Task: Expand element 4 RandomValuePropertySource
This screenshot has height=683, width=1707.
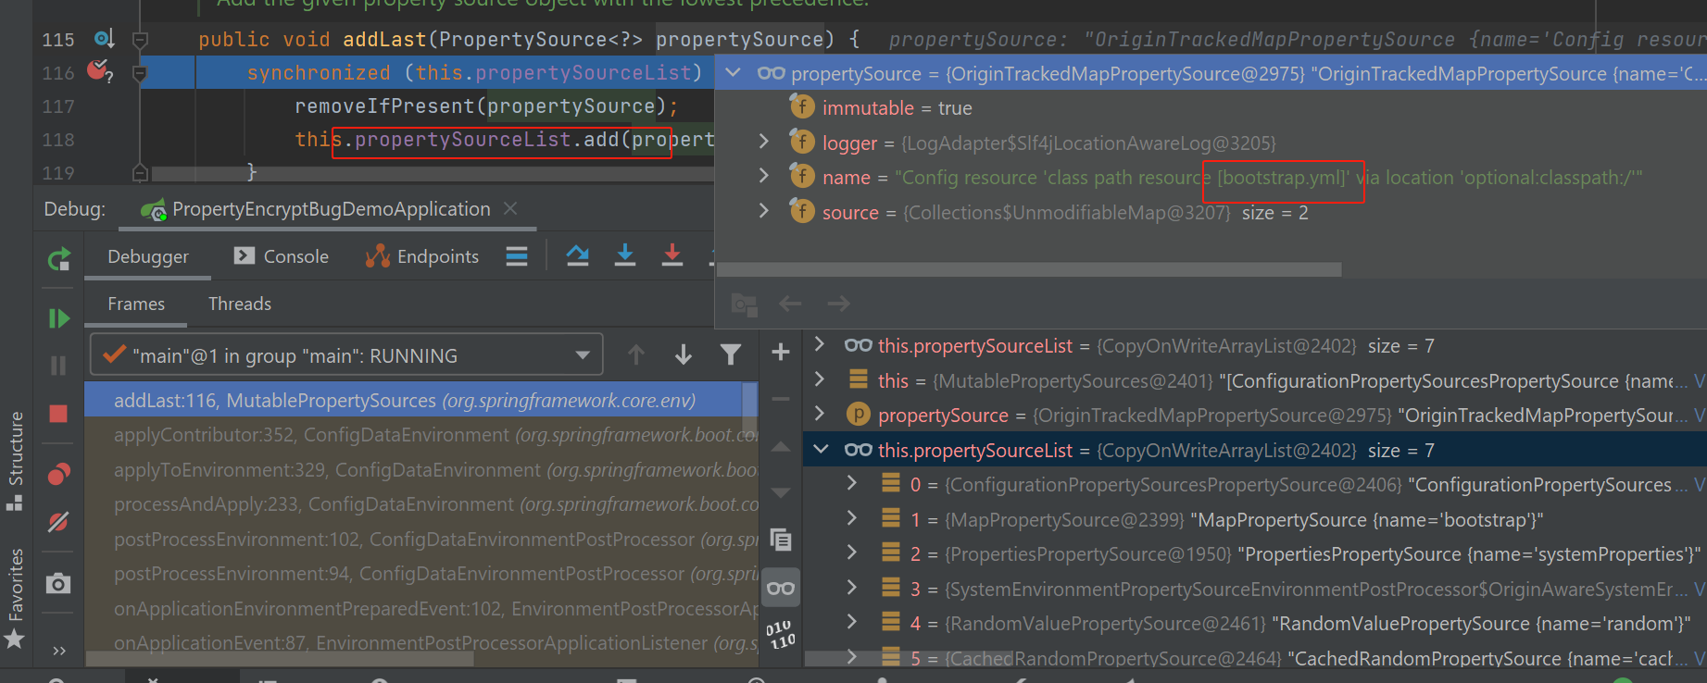Action: [x=852, y=622]
